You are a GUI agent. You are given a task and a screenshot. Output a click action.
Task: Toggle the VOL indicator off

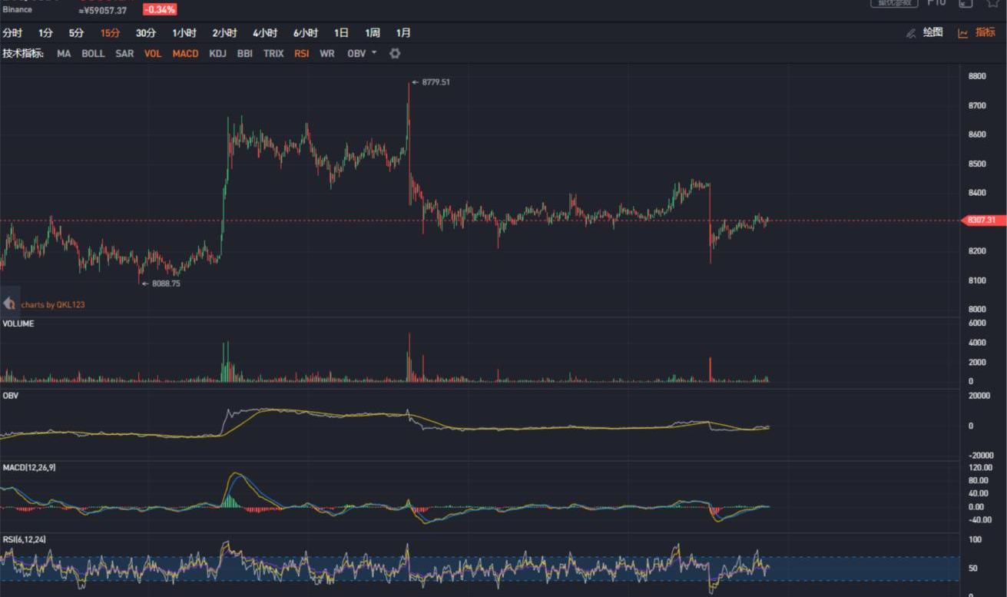[153, 54]
